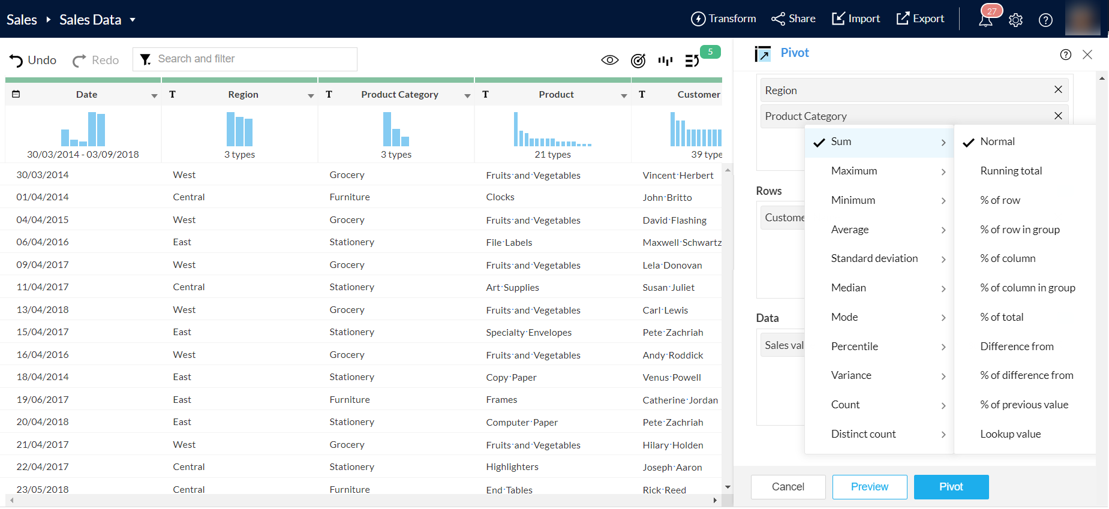
Task: Select % of row in group option
Action: [1025, 230]
